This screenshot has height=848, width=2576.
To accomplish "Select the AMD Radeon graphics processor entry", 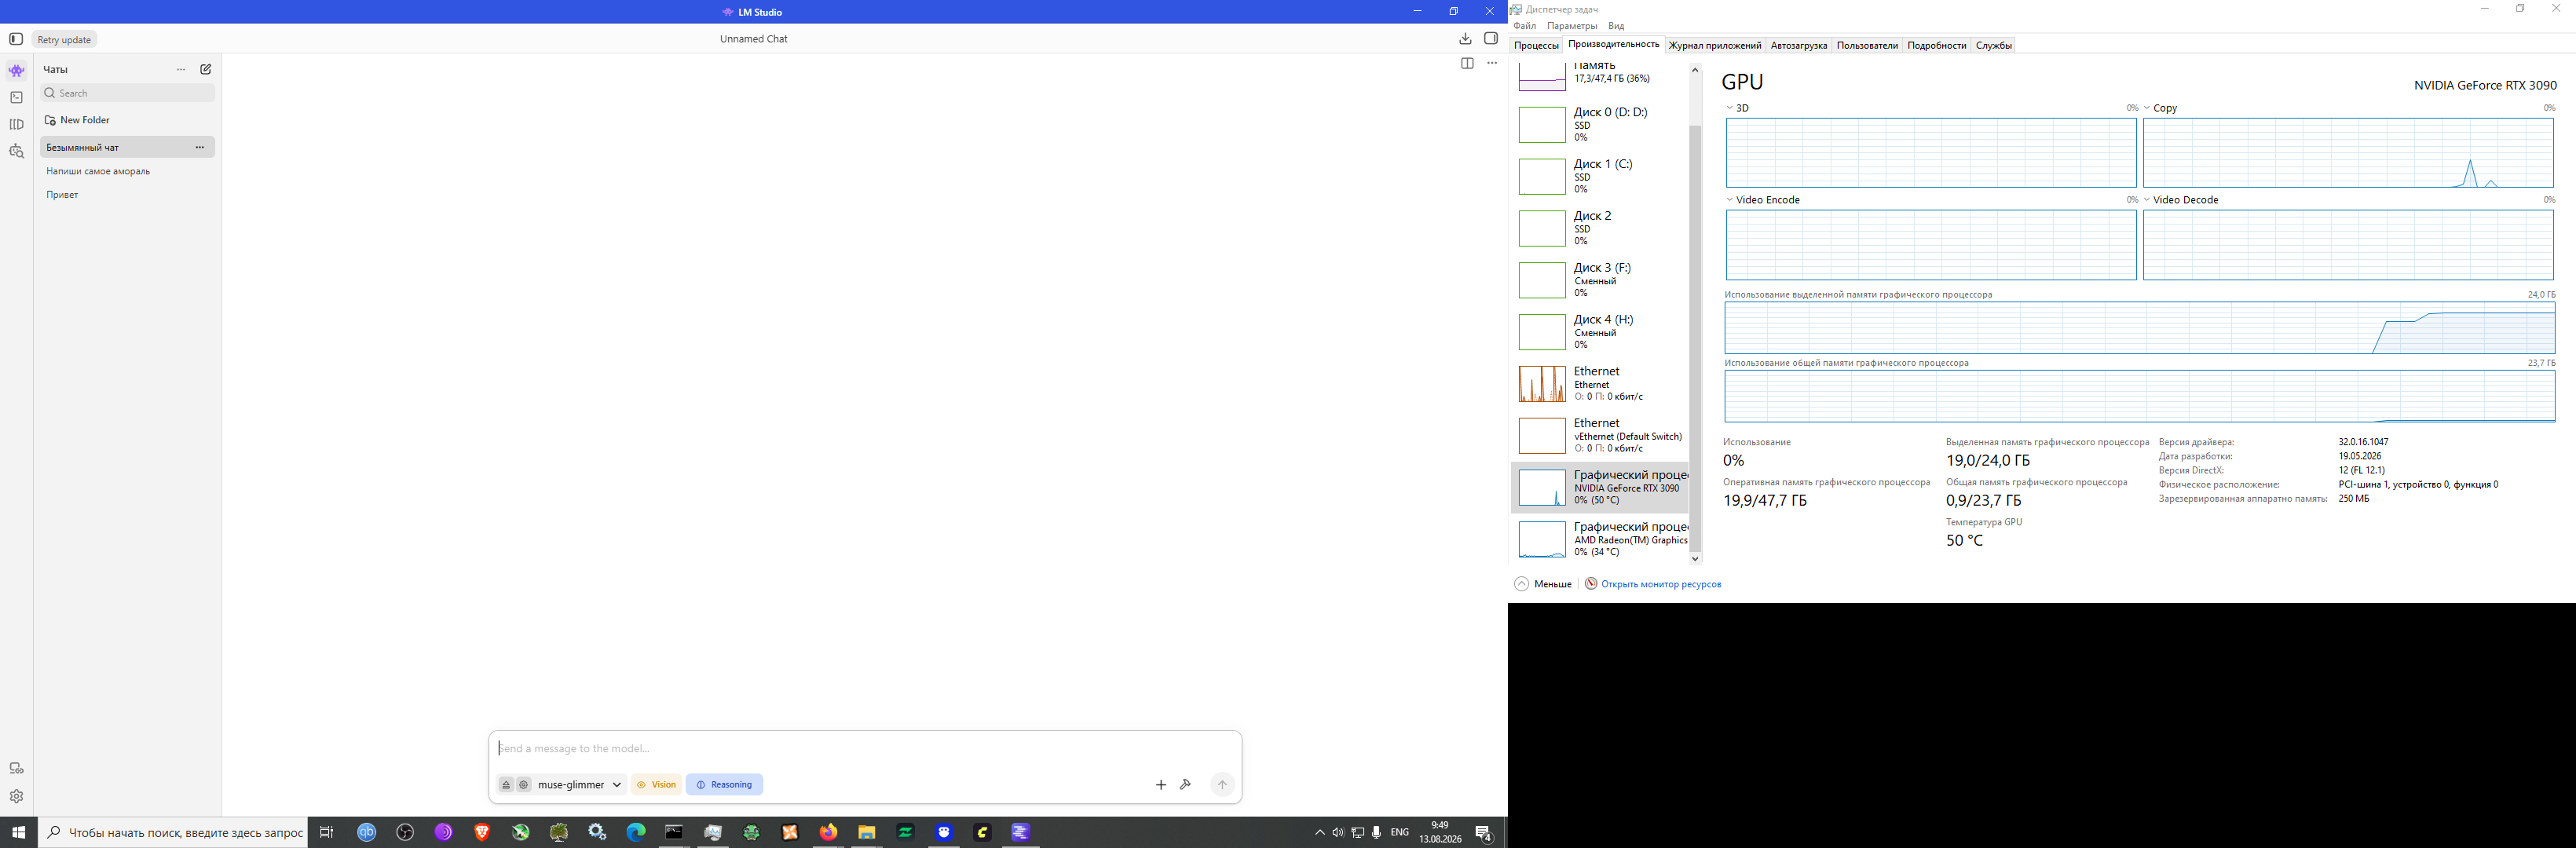I will point(1600,539).
